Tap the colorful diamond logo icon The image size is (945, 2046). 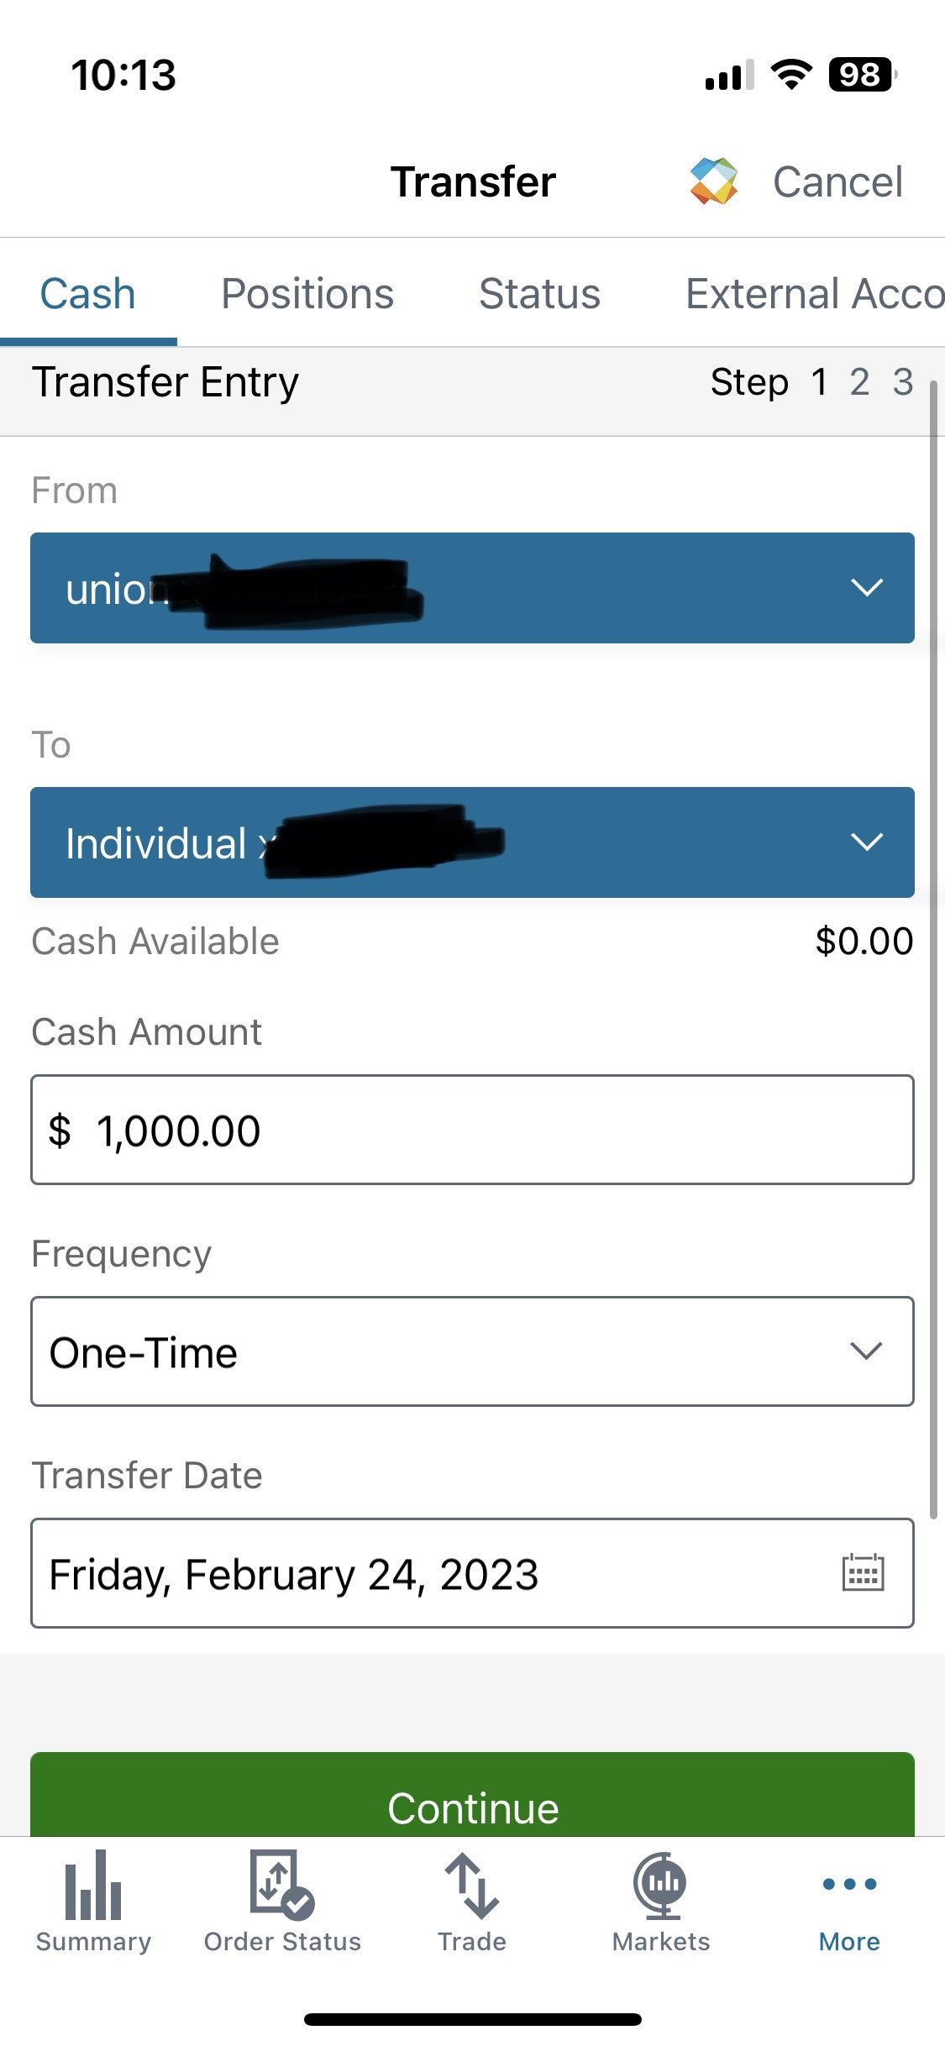click(713, 181)
